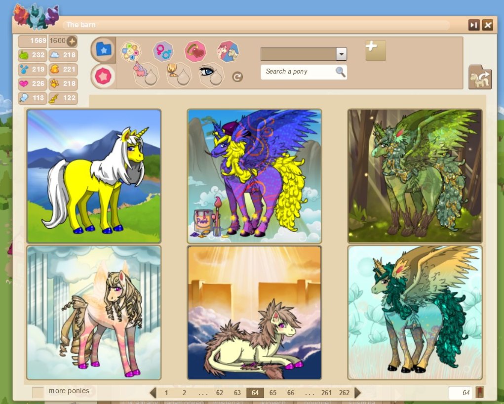504x404 pixels.
Task: Click the page number input showing 64
Action: click(460, 393)
